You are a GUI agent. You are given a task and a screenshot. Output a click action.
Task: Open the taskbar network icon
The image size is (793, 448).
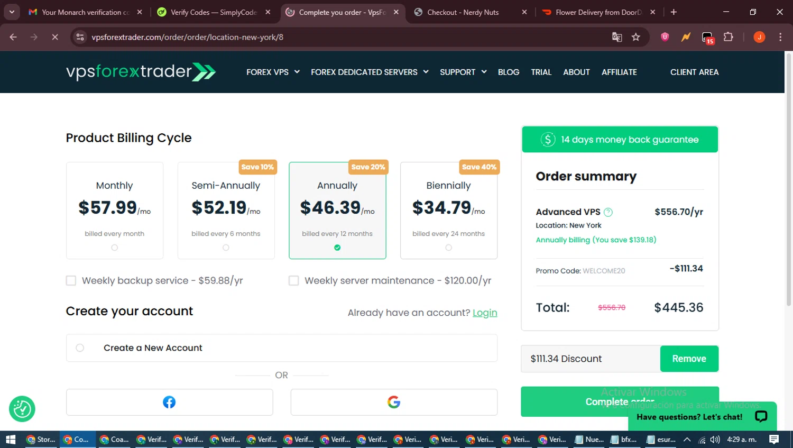[702, 440]
